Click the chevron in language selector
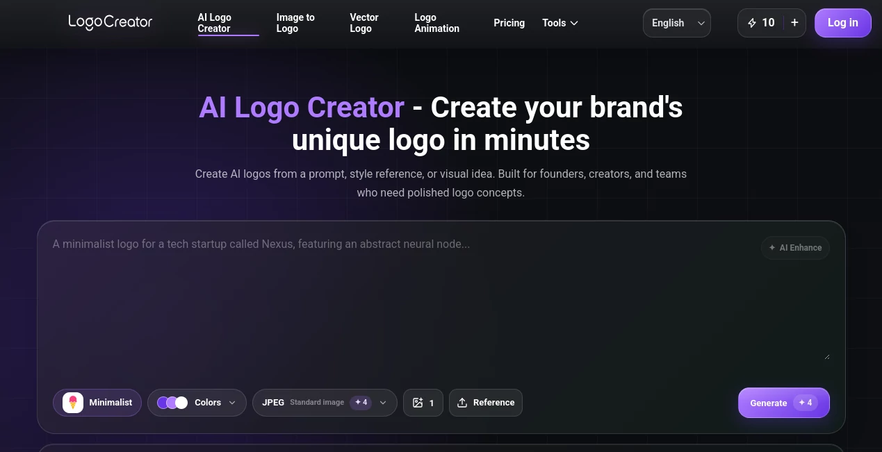The width and height of the screenshot is (882, 452). click(701, 23)
